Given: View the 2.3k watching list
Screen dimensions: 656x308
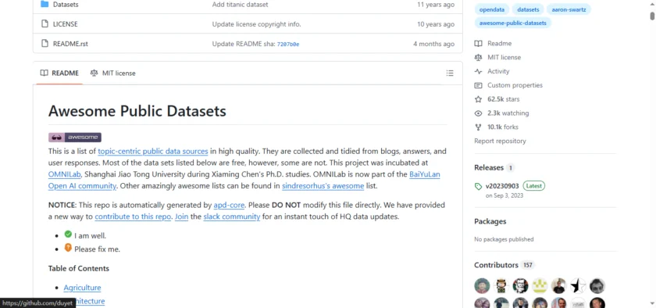Looking at the screenshot, I should coord(508,113).
